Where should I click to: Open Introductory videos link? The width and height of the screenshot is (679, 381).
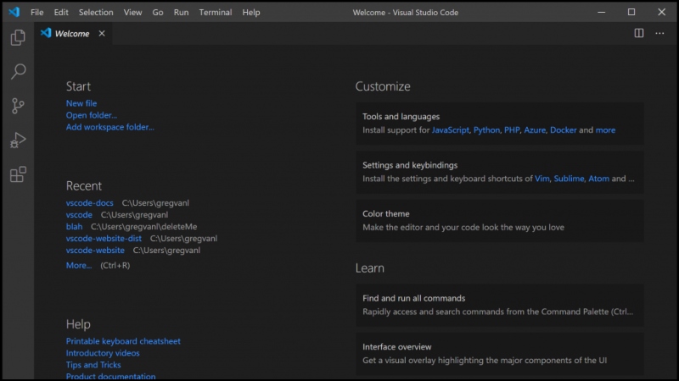coord(103,353)
